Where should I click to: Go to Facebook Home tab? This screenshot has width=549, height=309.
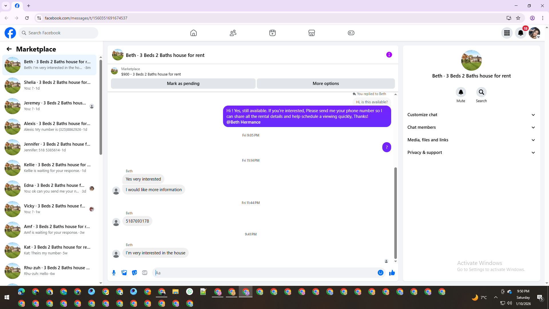click(194, 33)
